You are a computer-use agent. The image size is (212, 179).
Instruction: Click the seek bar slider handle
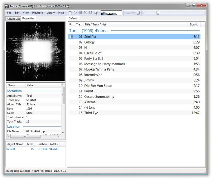pos(158,13)
